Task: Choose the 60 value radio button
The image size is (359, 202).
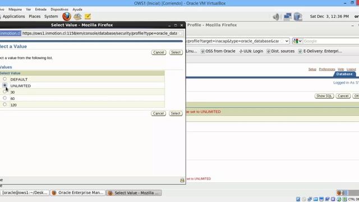Action: tap(4, 98)
